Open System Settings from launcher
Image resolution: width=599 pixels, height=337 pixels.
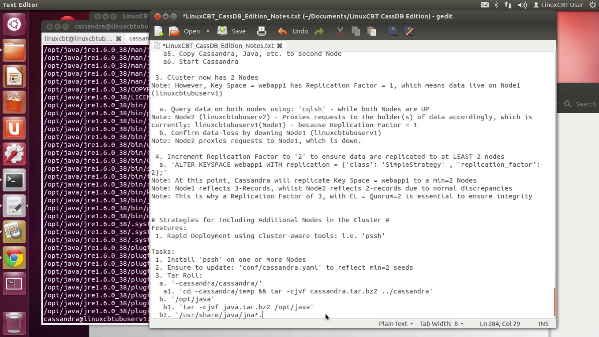point(14,154)
